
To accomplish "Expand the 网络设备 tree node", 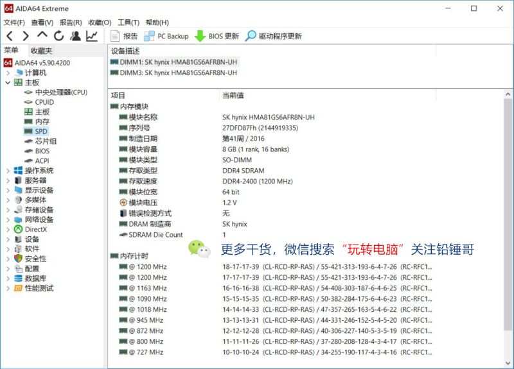I will (8, 219).
